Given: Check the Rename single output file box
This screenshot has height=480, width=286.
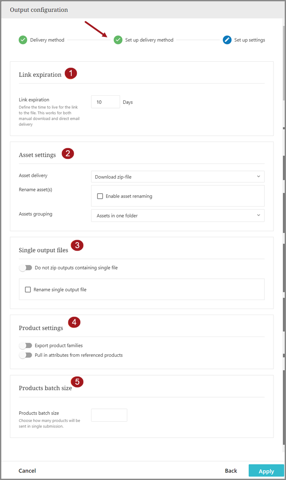Looking at the screenshot, I should coord(28,290).
